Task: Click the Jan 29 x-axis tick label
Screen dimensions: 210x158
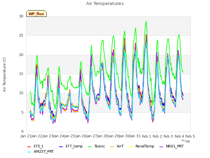Action: click(x=114, y=136)
